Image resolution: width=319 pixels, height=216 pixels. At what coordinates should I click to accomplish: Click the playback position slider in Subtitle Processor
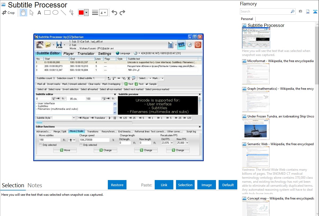tap(84, 122)
